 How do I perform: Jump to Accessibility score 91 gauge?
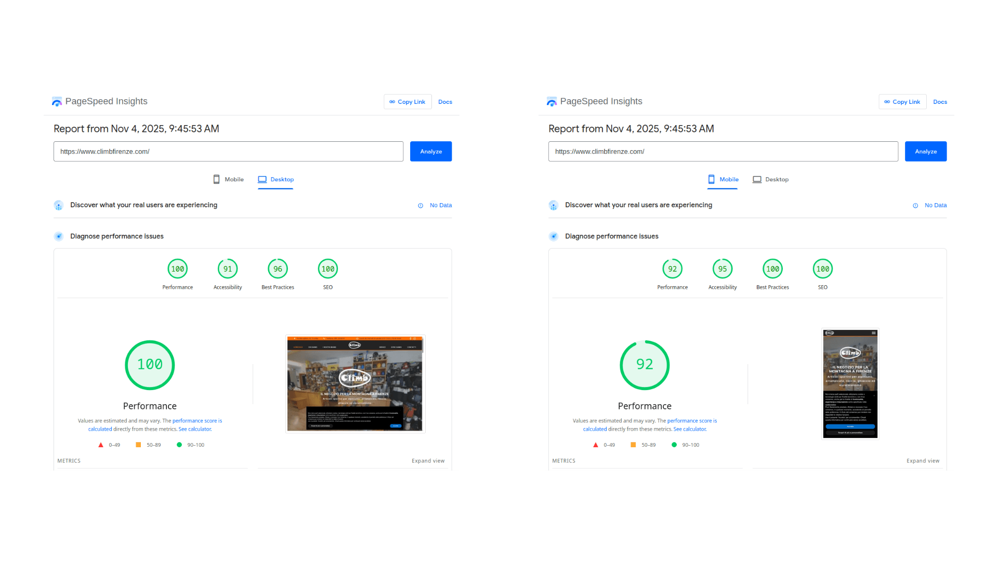tap(228, 269)
